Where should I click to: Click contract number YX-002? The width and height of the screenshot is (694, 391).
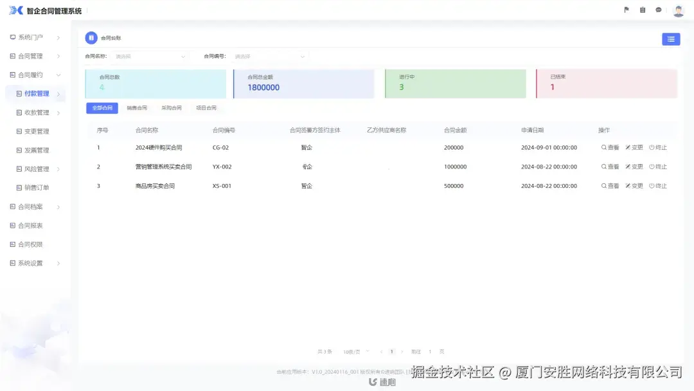coord(222,167)
